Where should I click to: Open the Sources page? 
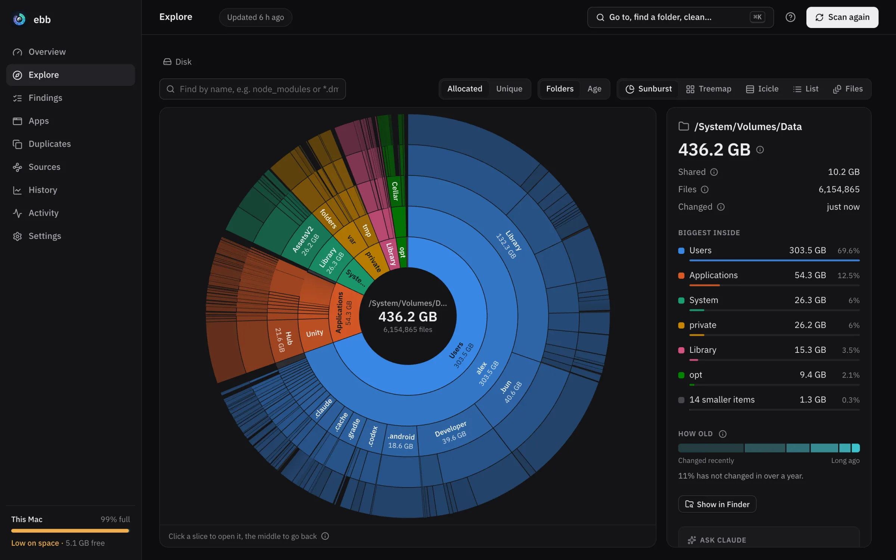tap(71, 167)
